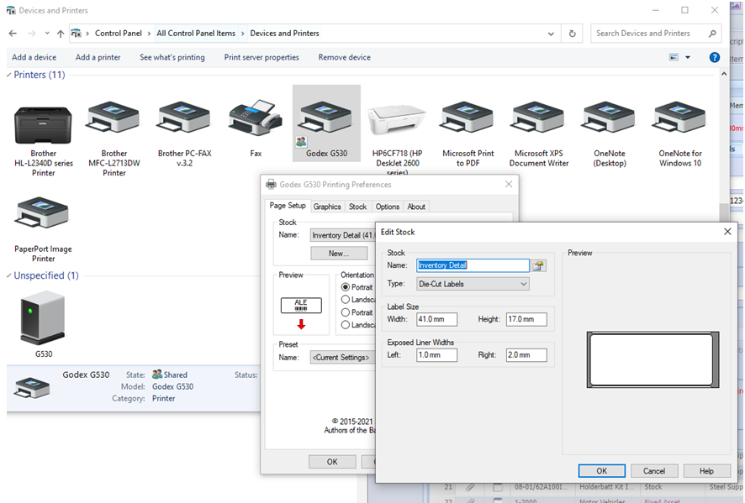This screenshot has height=503, width=745.
Task: Switch to the Graphics tab
Action: click(327, 207)
